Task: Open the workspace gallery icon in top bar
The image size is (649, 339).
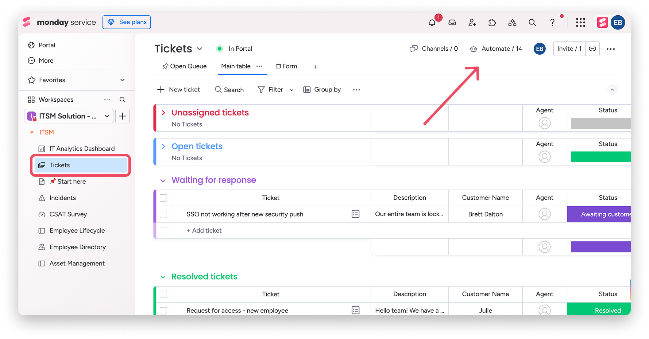Action: click(512, 23)
